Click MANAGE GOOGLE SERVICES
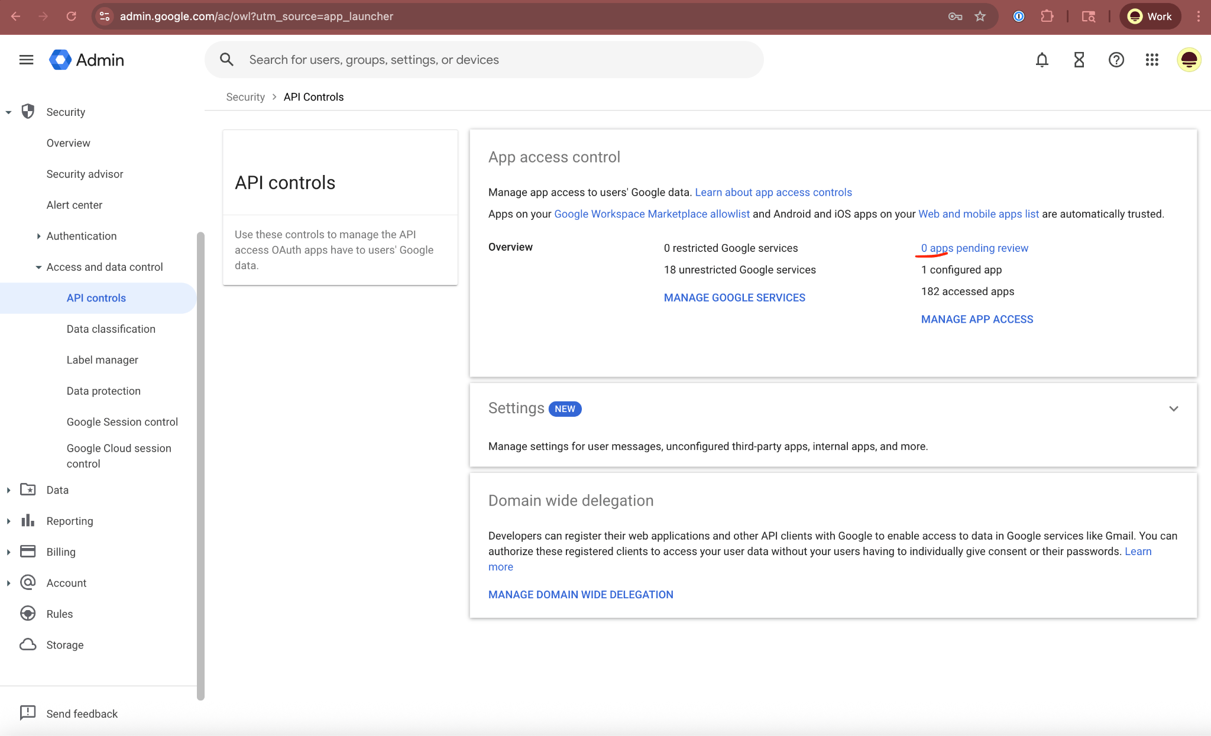The height and width of the screenshot is (736, 1211). pos(734,297)
